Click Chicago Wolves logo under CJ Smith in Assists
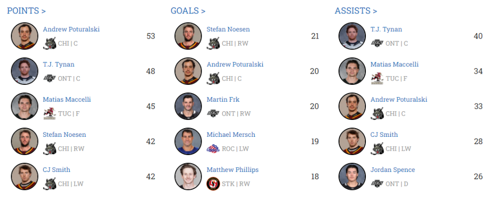 tap(377, 148)
